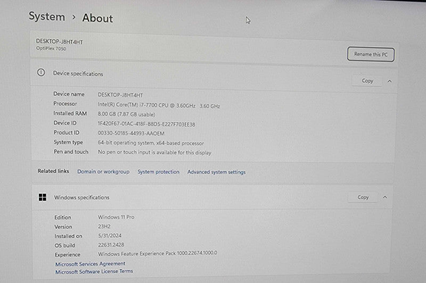Select the 64-bit operating system text

click(151, 143)
